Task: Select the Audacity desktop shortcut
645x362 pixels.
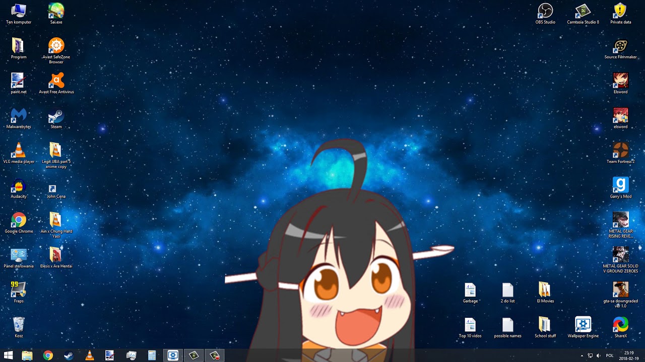Action: 19,188
